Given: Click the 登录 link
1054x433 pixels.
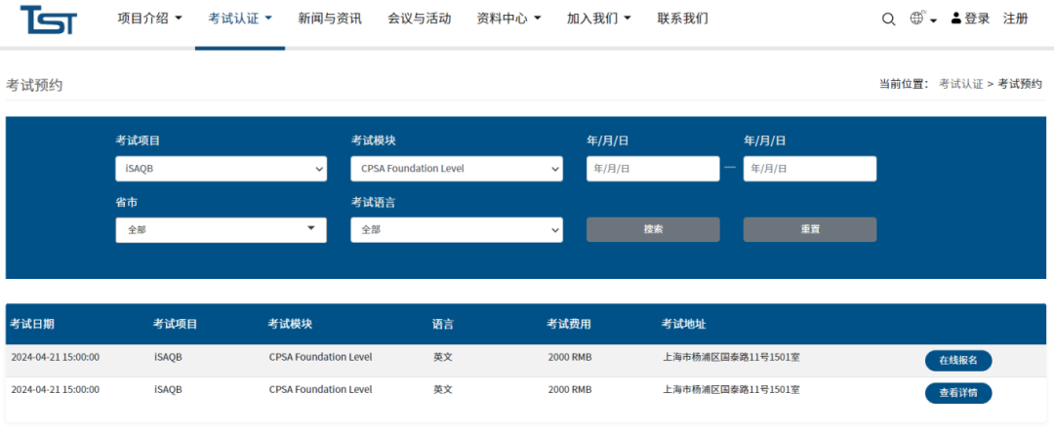Looking at the screenshot, I should pyautogui.click(x=977, y=19).
